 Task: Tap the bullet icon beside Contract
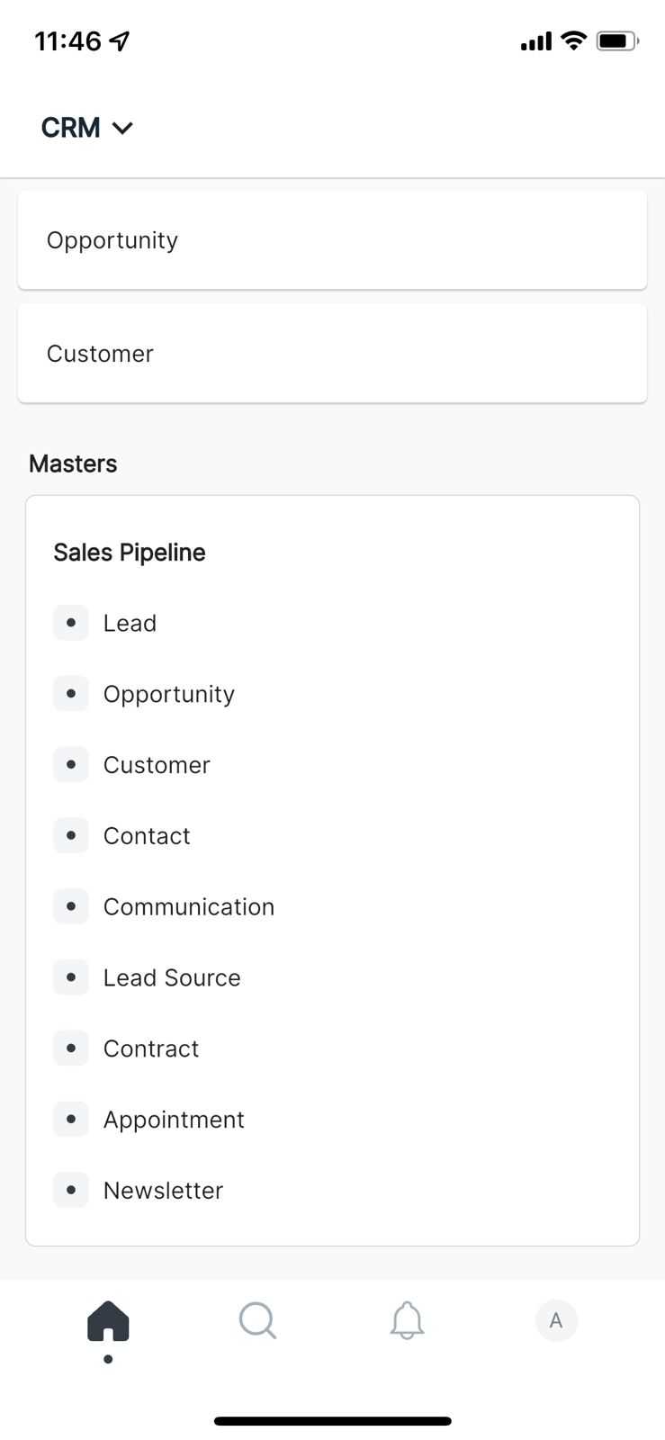coord(71,1048)
